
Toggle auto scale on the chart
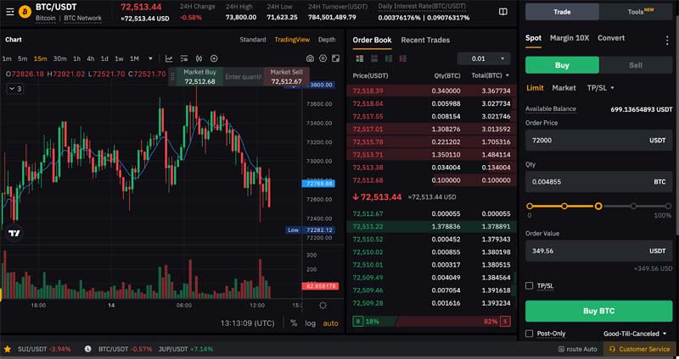[331, 323]
